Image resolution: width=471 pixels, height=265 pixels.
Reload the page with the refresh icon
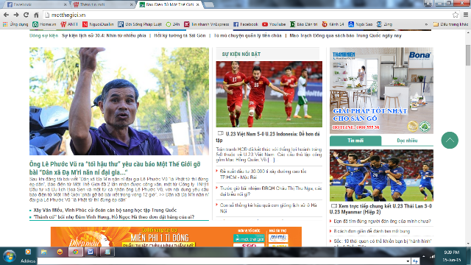tap(26, 15)
